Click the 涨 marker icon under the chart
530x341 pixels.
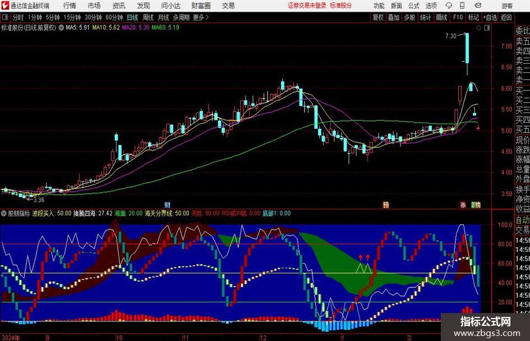click(x=463, y=204)
